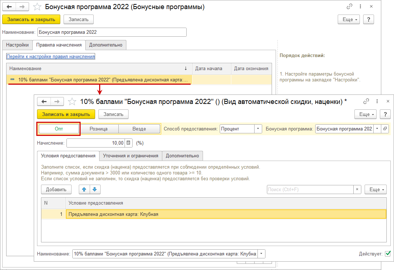Go forward using the forward arrow in 10% баллами window
Screen dimensions: 394x270
(57, 101)
